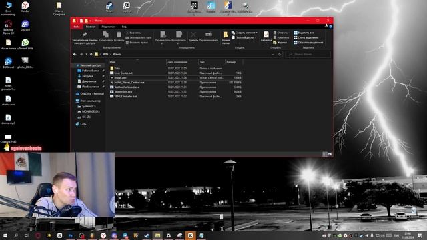Open the Discord desktop shortcut
Image resolution: width=427 pixels, height=240 pixels.
pyautogui.click(x=25, y=25)
